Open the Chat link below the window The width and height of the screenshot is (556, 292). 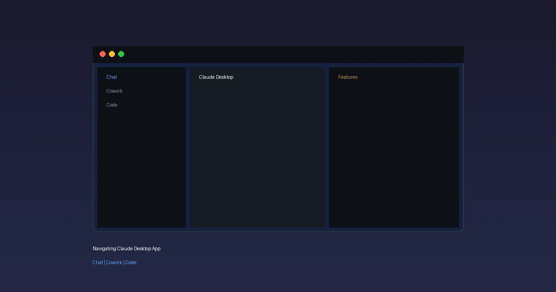click(x=97, y=262)
